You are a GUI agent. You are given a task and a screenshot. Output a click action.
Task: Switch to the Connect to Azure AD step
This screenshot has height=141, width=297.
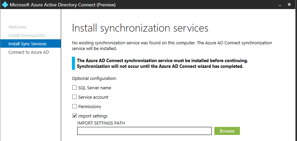click(x=29, y=52)
